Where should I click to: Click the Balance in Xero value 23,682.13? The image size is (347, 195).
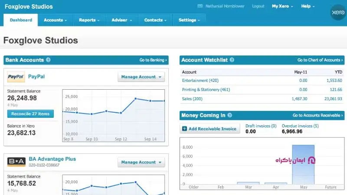pyautogui.click(x=21, y=133)
